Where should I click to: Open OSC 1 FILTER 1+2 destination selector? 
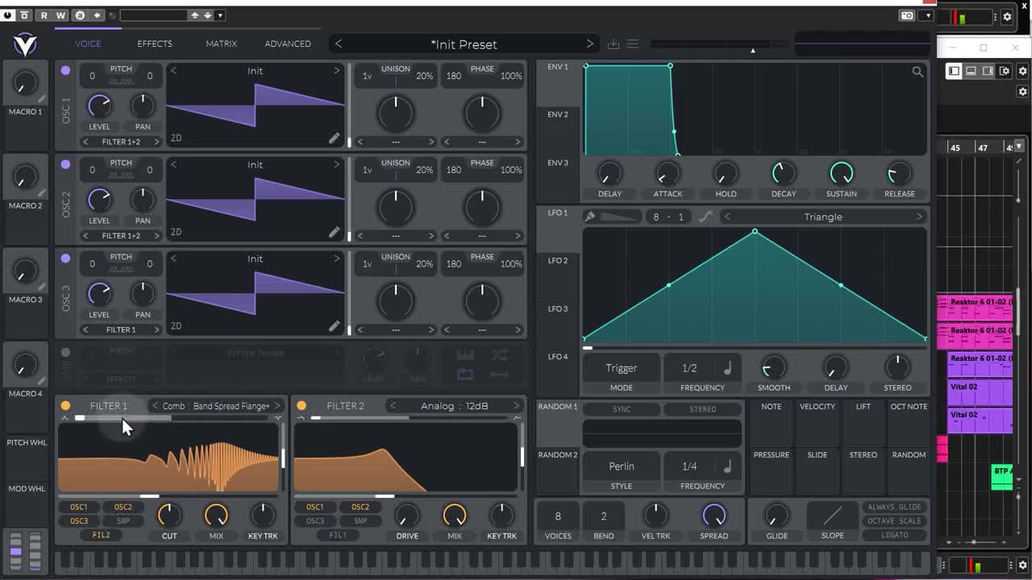point(121,142)
